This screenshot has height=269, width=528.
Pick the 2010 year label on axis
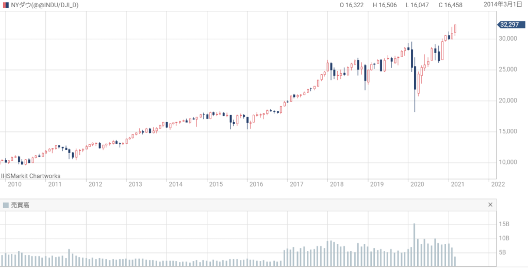[x=14, y=184]
